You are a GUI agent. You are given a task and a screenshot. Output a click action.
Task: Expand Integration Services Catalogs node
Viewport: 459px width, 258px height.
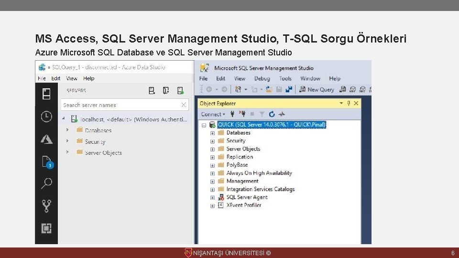pyautogui.click(x=212, y=190)
